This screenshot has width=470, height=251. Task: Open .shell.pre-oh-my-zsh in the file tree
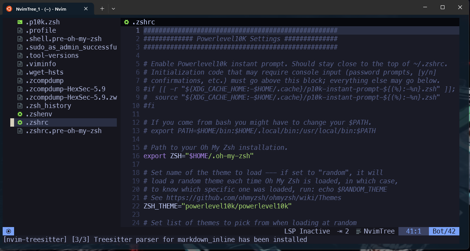(64, 39)
